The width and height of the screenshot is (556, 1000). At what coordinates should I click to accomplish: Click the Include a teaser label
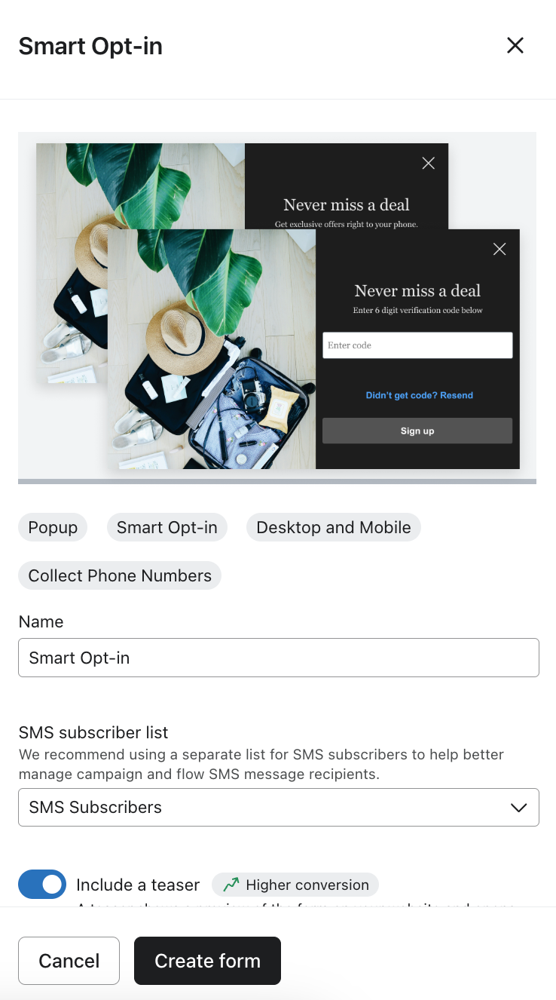click(x=138, y=885)
